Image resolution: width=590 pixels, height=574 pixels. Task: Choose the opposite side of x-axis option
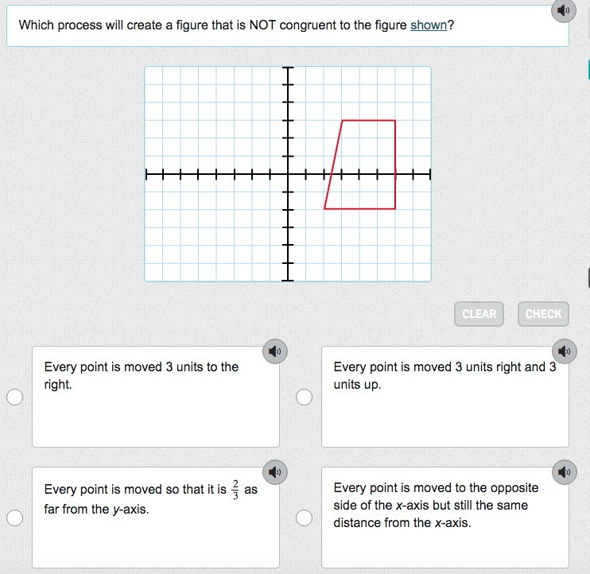(x=304, y=518)
